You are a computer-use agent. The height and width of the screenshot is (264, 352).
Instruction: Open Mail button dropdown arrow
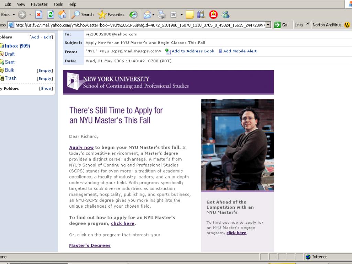point(154,15)
